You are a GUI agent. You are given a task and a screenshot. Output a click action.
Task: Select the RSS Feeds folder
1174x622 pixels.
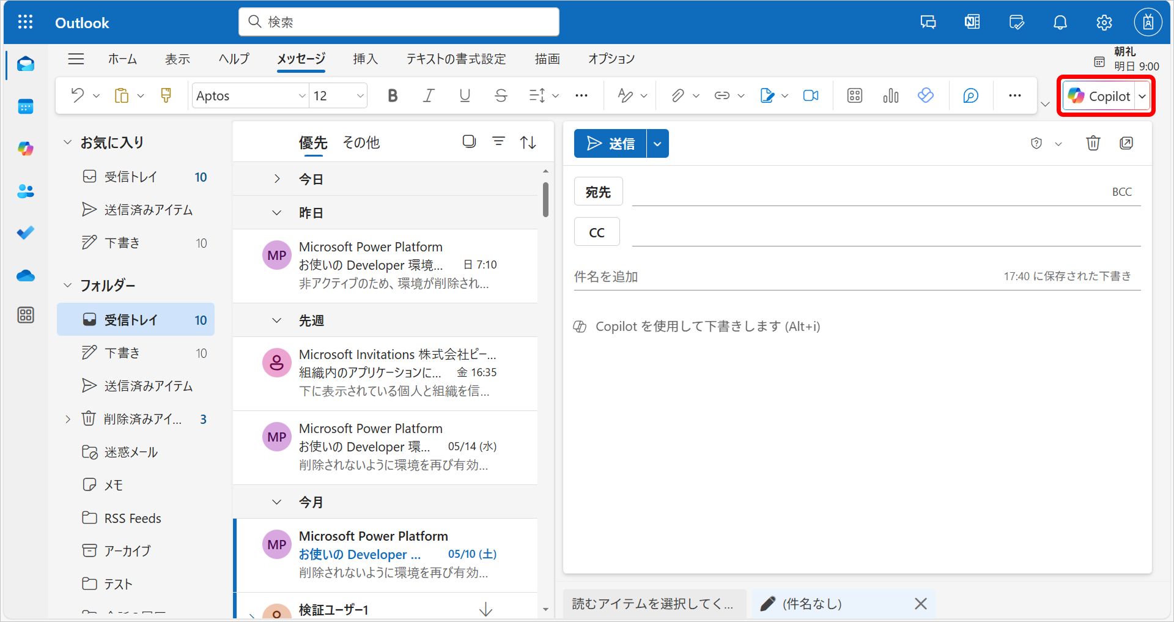(136, 518)
